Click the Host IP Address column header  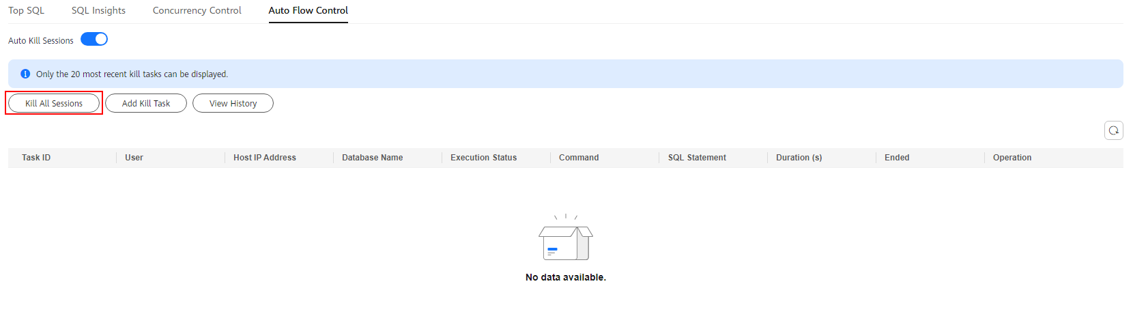click(265, 158)
